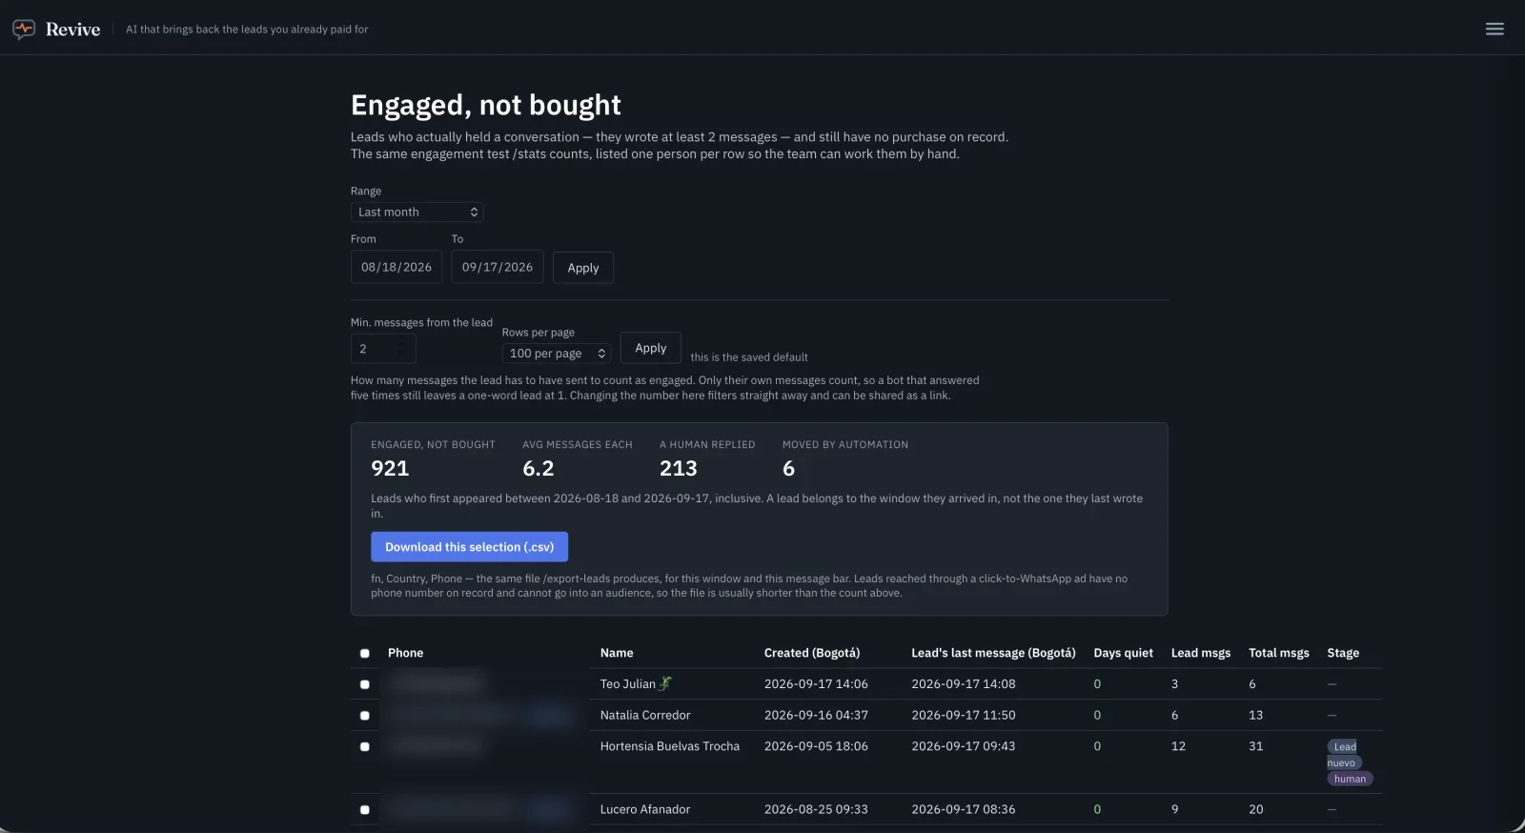Click the name 'Natalia Corredor'
Viewport: 1525px width, 833px height.
[x=645, y=715]
